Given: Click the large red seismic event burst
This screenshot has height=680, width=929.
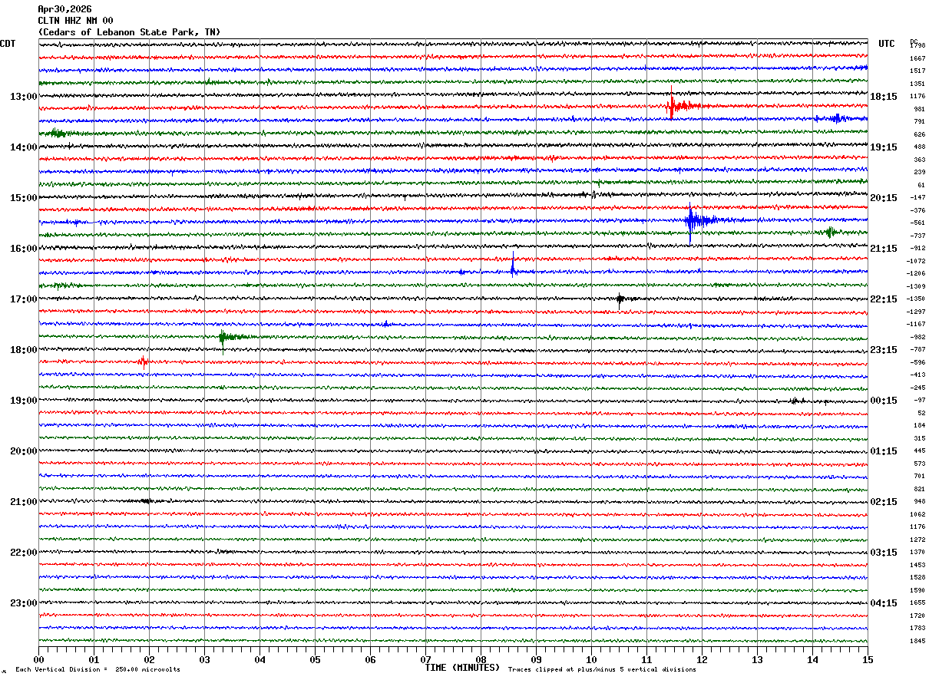Looking at the screenshot, I should tap(681, 105).
